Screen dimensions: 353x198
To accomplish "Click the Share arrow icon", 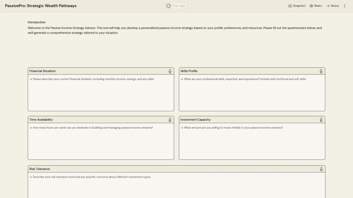I will tap(328, 6).
